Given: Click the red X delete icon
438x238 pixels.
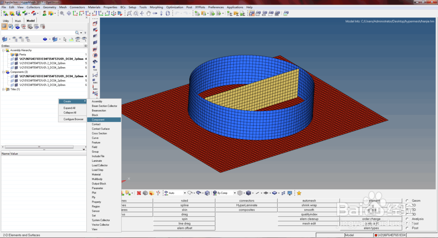Looking at the screenshot, I should point(139,193).
